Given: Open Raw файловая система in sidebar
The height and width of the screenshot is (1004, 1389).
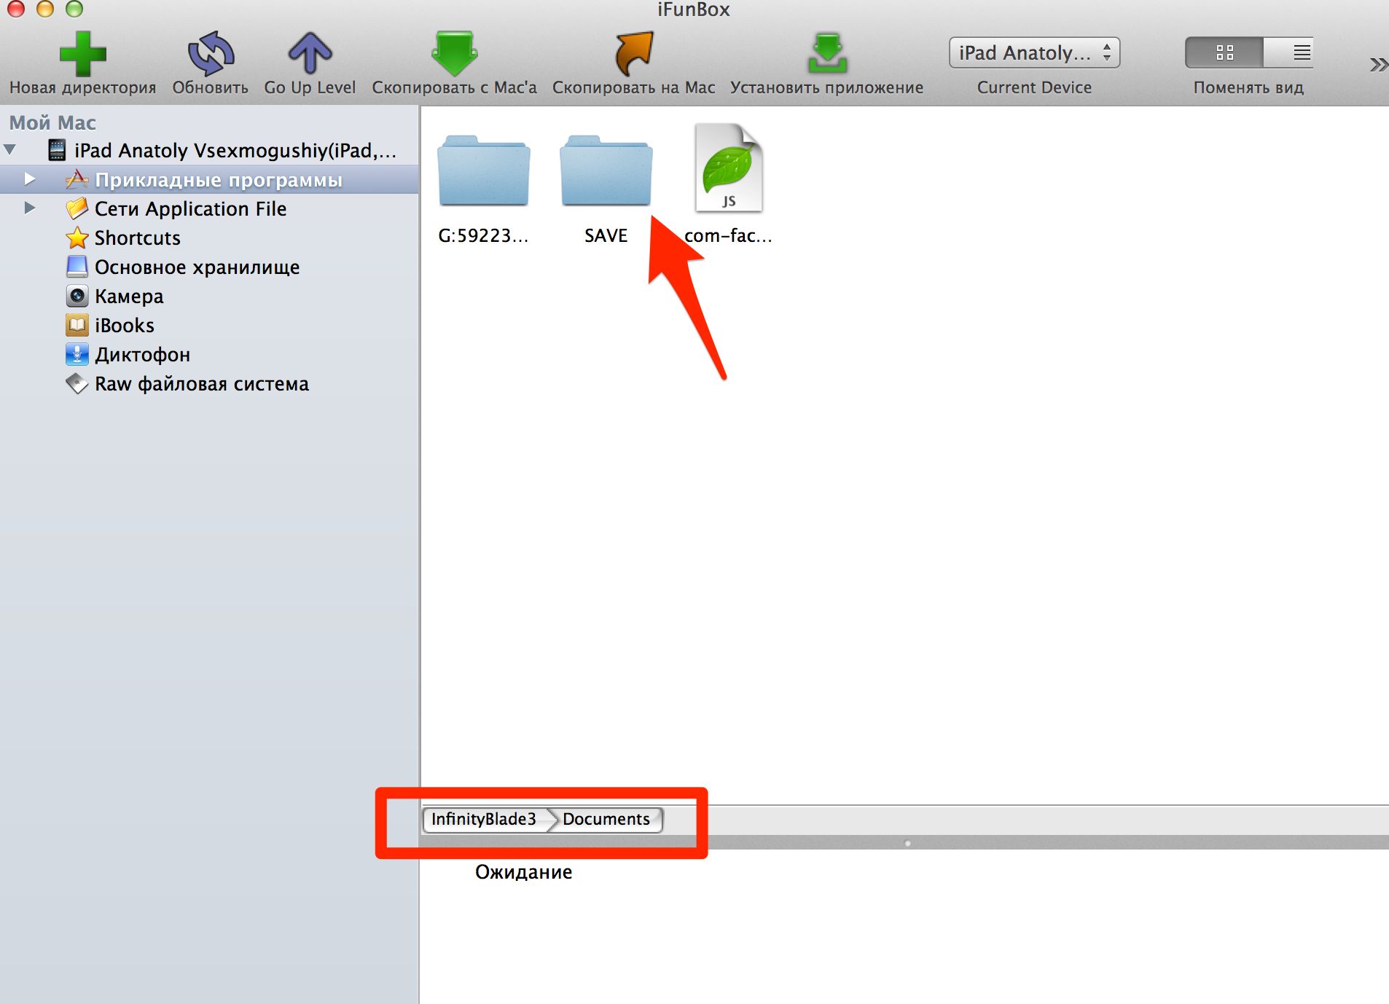Looking at the screenshot, I should click(202, 383).
